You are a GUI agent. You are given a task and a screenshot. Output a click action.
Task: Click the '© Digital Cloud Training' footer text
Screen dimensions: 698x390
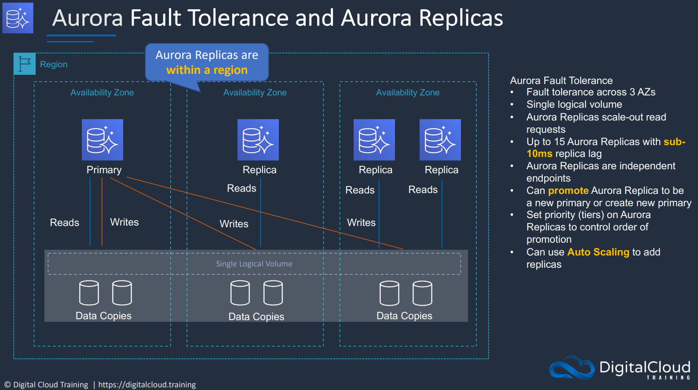click(46, 385)
